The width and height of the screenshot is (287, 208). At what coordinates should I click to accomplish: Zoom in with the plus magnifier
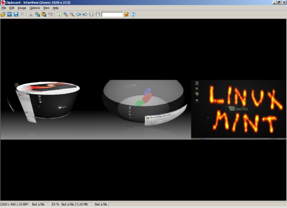tap(65, 14)
